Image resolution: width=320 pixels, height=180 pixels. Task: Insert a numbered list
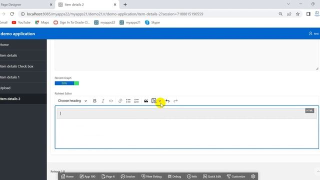[x=136, y=101]
